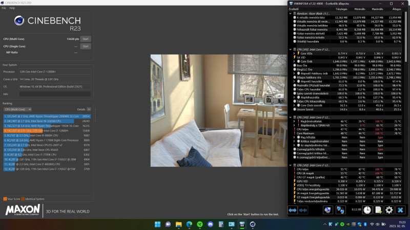
Task: Select the Intel Core i7-7700K ranking row
Action: coord(47,155)
